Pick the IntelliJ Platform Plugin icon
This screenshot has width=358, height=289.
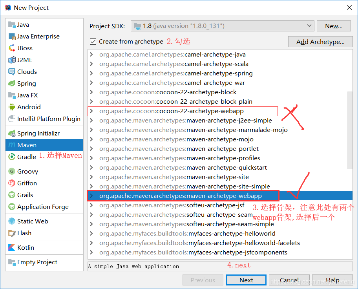coord(12,119)
